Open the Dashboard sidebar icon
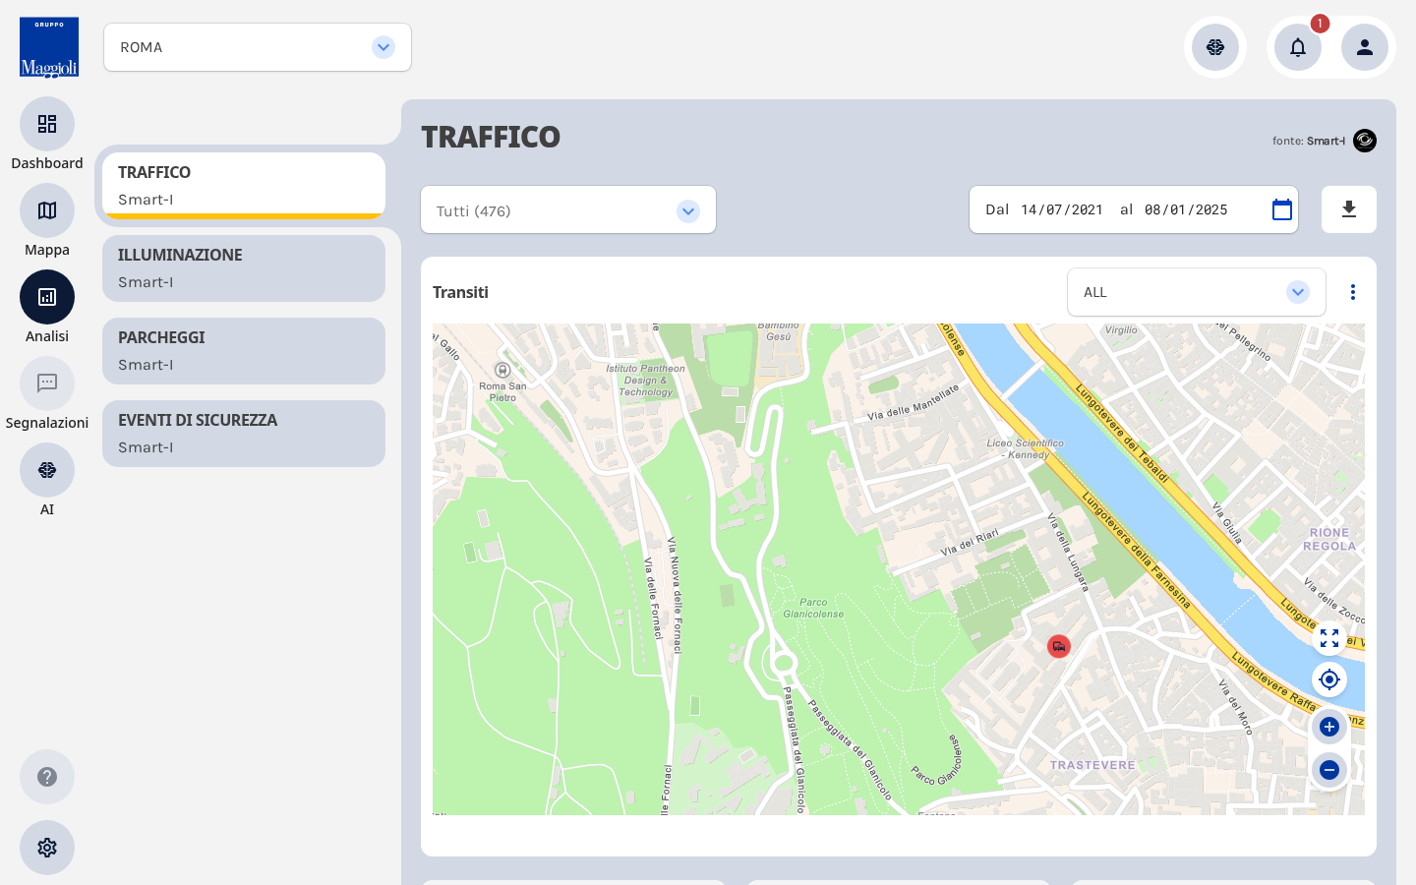1416x885 pixels. tap(47, 124)
